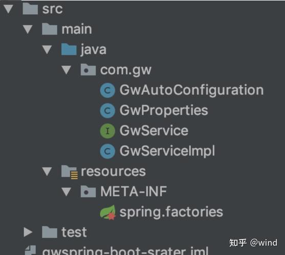The width and height of the screenshot is (285, 255).
Task: Collapse the java folder arrow
Action: pyautogui.click(x=47, y=49)
